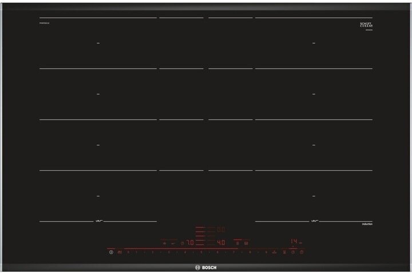The height and width of the screenshot is (273, 412).
Task: Tap the top-right cooking zone center marker
Action: point(314,43)
